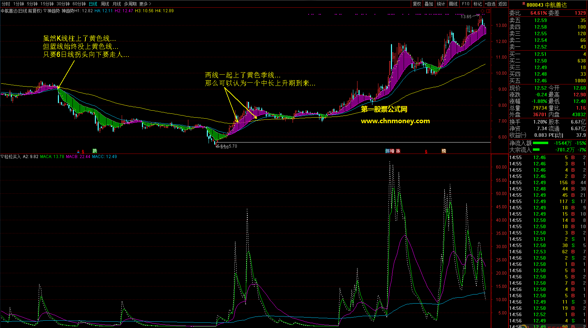Click the 总量 79734 value
588x328 pixels.
pyautogui.click(x=540, y=108)
